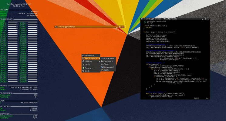This screenshot has width=226, height=121.
Task: Click the disk usage 41.5GiB / 880GiB
Action: [x=29, y=103]
